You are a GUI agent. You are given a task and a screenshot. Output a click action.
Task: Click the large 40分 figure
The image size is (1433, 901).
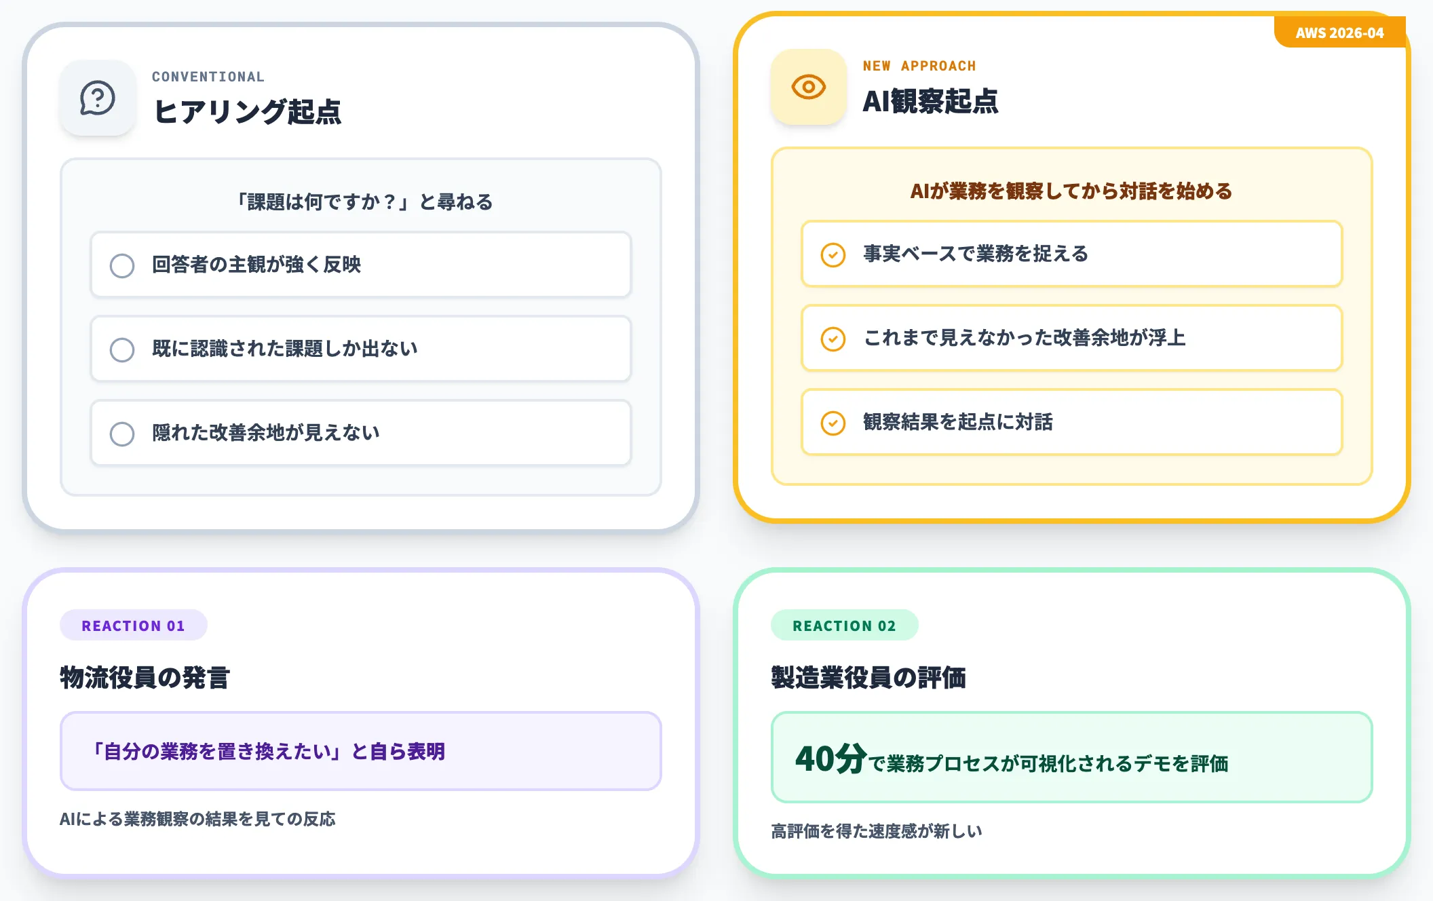pyautogui.click(x=831, y=758)
